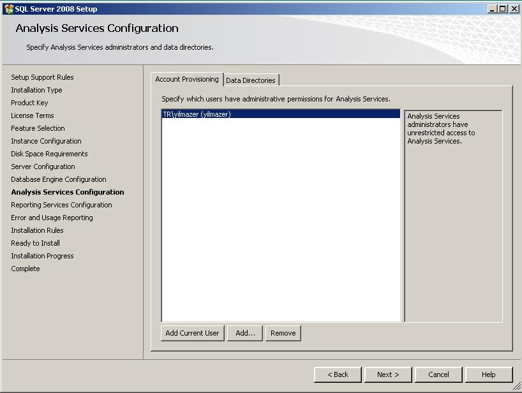
Task: Click Error and Usage Reporting step
Action: click(52, 218)
